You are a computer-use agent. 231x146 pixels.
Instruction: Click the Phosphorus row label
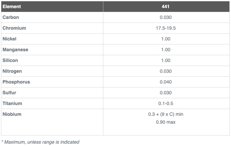pos(16,82)
